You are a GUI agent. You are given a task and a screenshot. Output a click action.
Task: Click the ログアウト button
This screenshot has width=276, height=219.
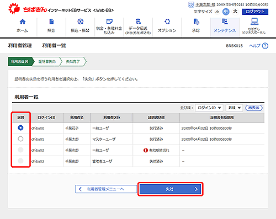(x=255, y=12)
